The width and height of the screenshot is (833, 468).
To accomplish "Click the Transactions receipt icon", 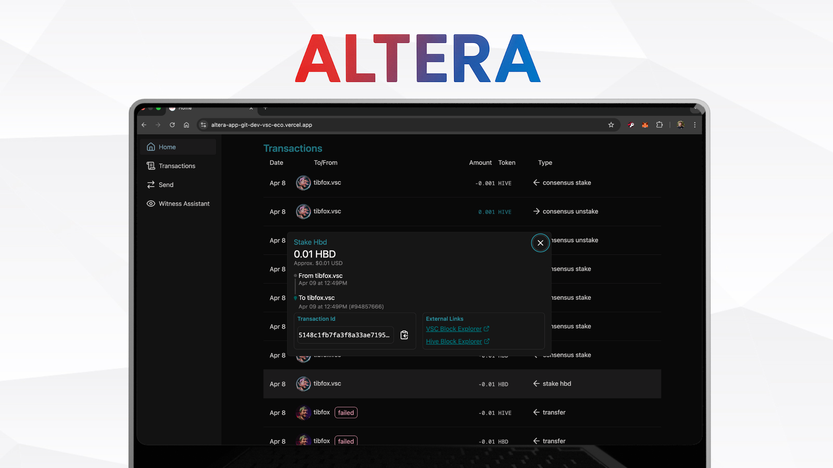I will pos(151,166).
